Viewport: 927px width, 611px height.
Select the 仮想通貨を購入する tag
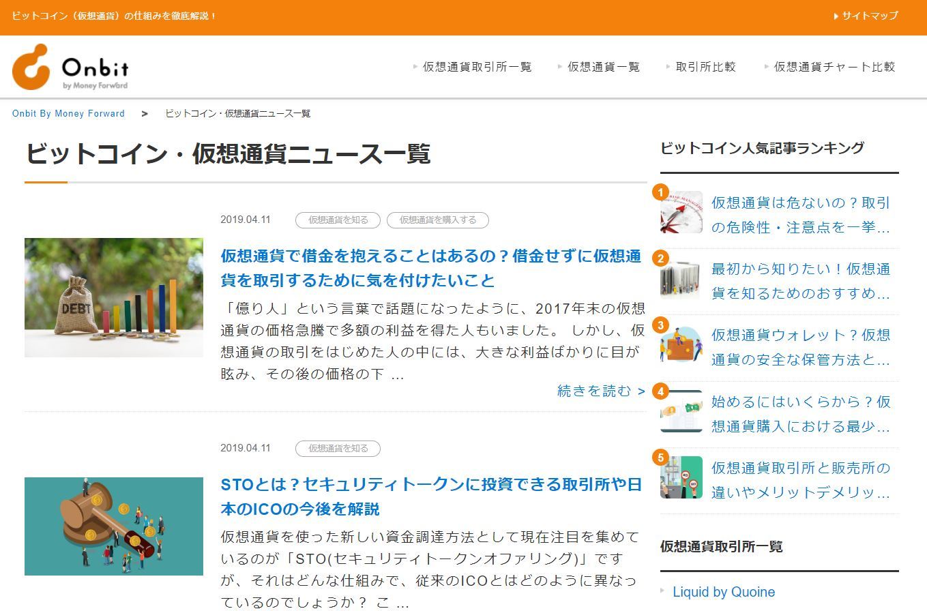pos(437,220)
